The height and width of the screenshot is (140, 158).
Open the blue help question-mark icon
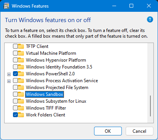point(150,19)
